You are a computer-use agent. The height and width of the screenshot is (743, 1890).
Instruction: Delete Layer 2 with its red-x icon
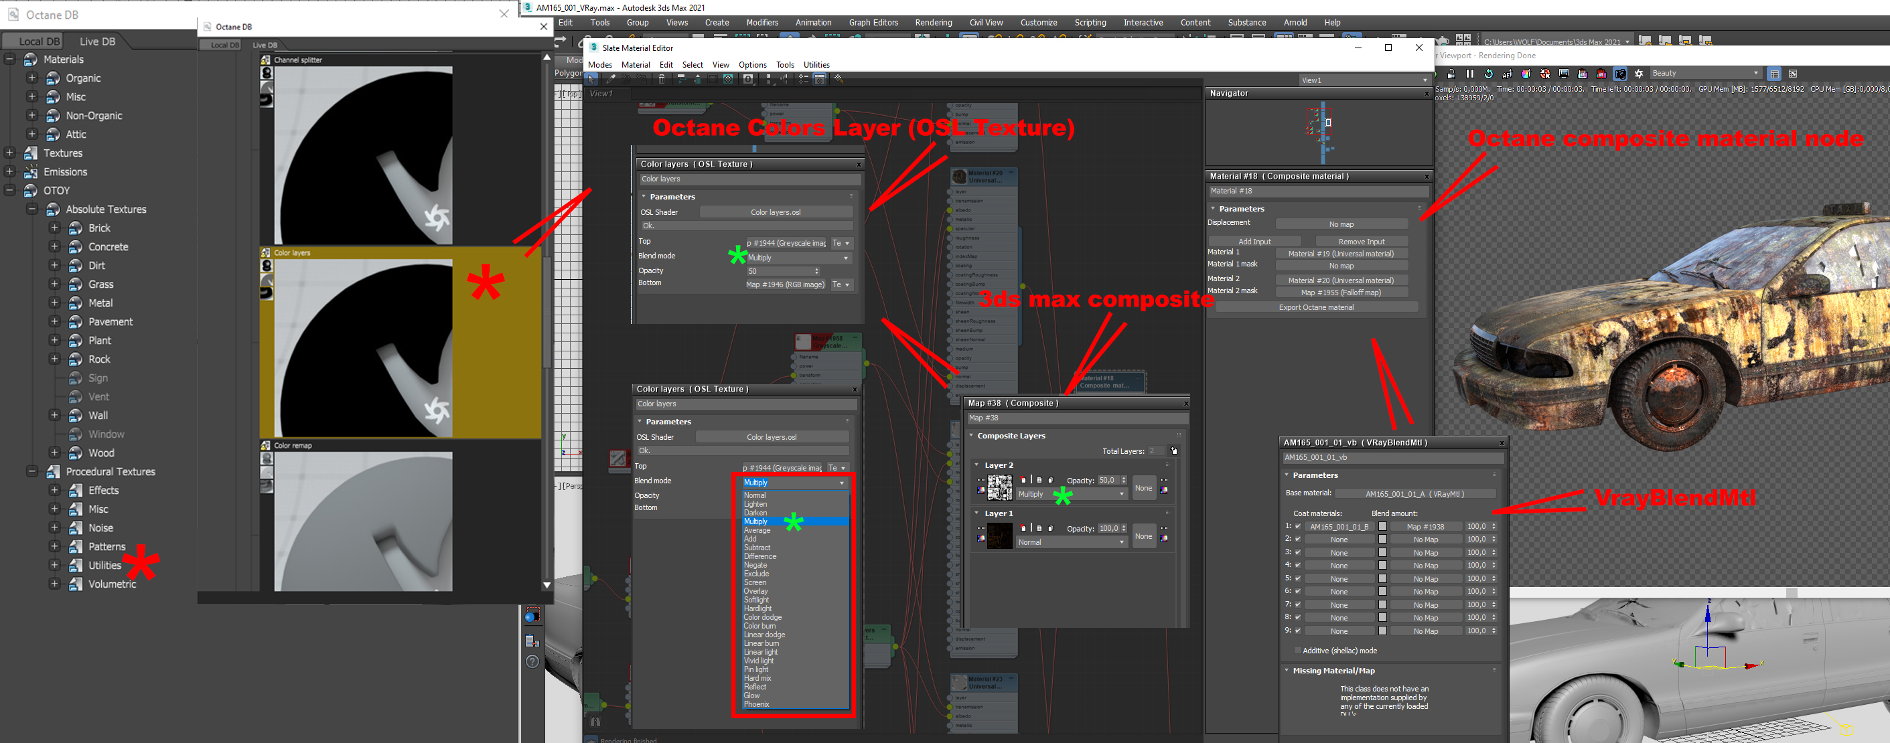[x=1023, y=481]
